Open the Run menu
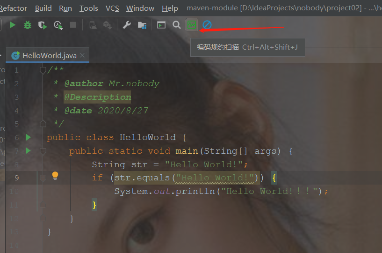Image resolution: width=382 pixels, height=253 pixels. click(65, 8)
